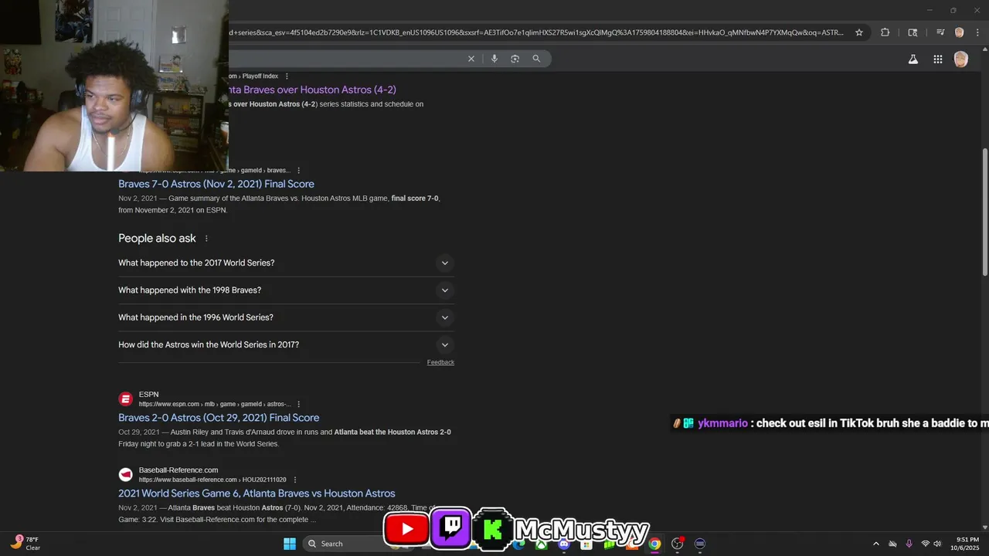The height and width of the screenshot is (556, 989).
Task: Click the magnifier search submit icon
Action: pos(536,59)
